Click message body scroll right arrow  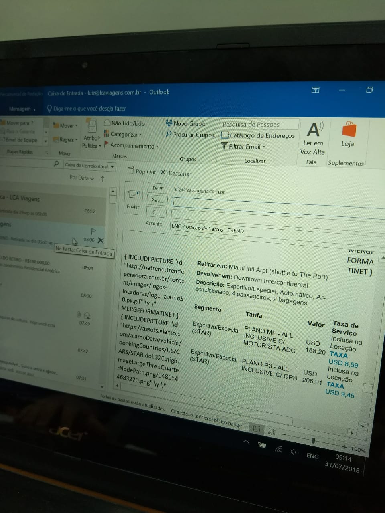(x=352, y=433)
